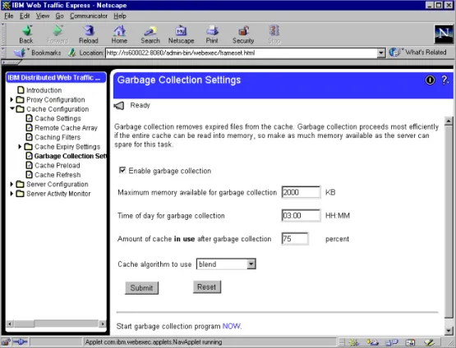The image size is (456, 348).
Task: Select Introduction in the tree
Action: (x=44, y=90)
